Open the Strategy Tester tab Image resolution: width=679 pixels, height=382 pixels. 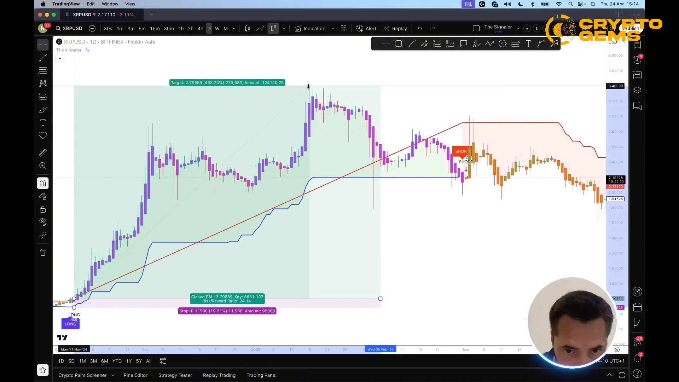pos(175,375)
